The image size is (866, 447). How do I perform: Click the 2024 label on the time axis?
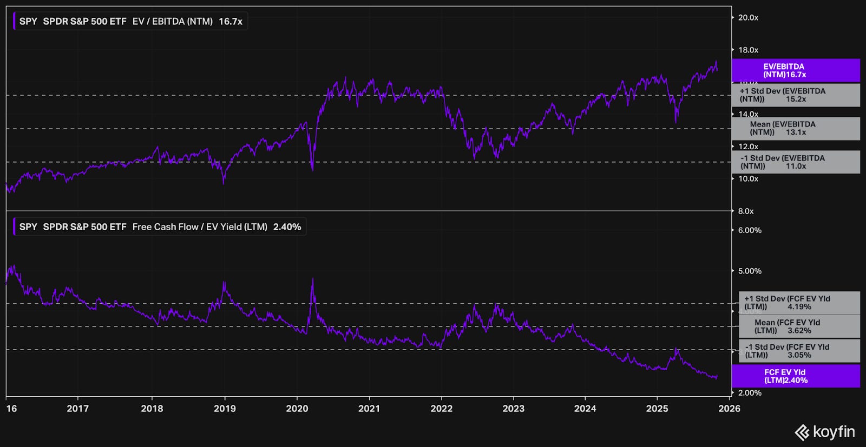pyautogui.click(x=585, y=409)
